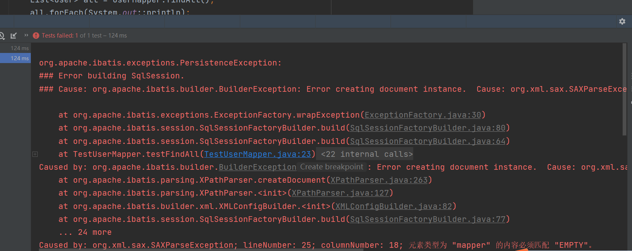Select the upper 124 ms test row
The image size is (632, 251).
point(15,48)
